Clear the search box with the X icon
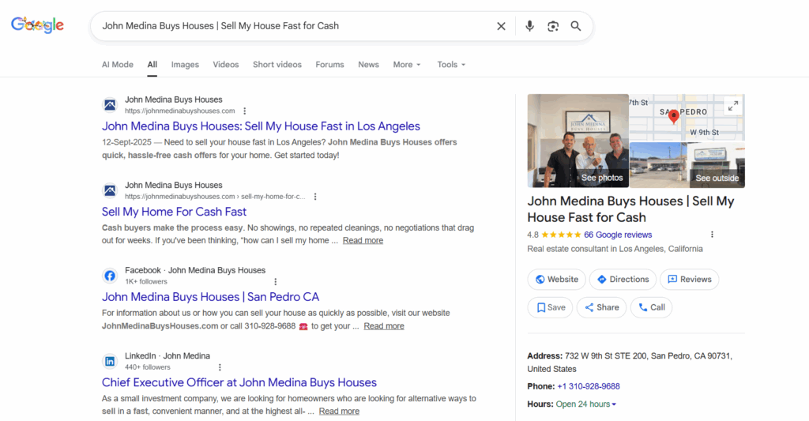 [x=501, y=26]
